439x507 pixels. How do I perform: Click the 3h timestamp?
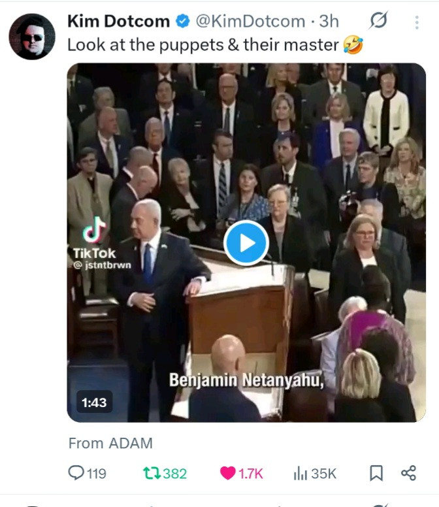pos(329,22)
